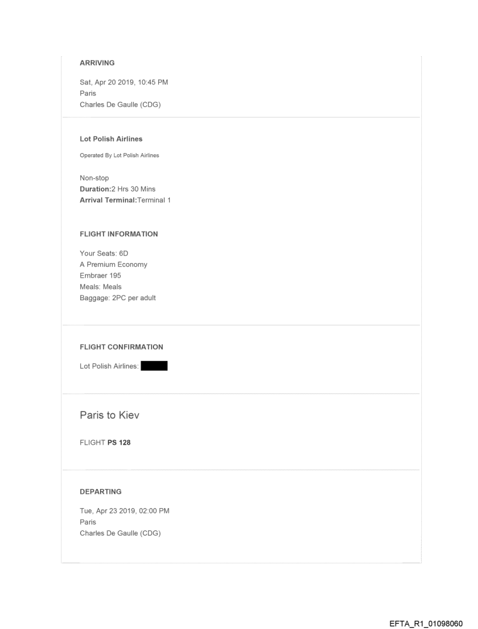
Task: Click the bold Lot Polish Airlines heading
Action: point(111,140)
